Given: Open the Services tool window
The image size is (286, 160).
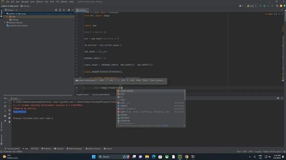Looking at the screenshot, I should tap(108, 148).
